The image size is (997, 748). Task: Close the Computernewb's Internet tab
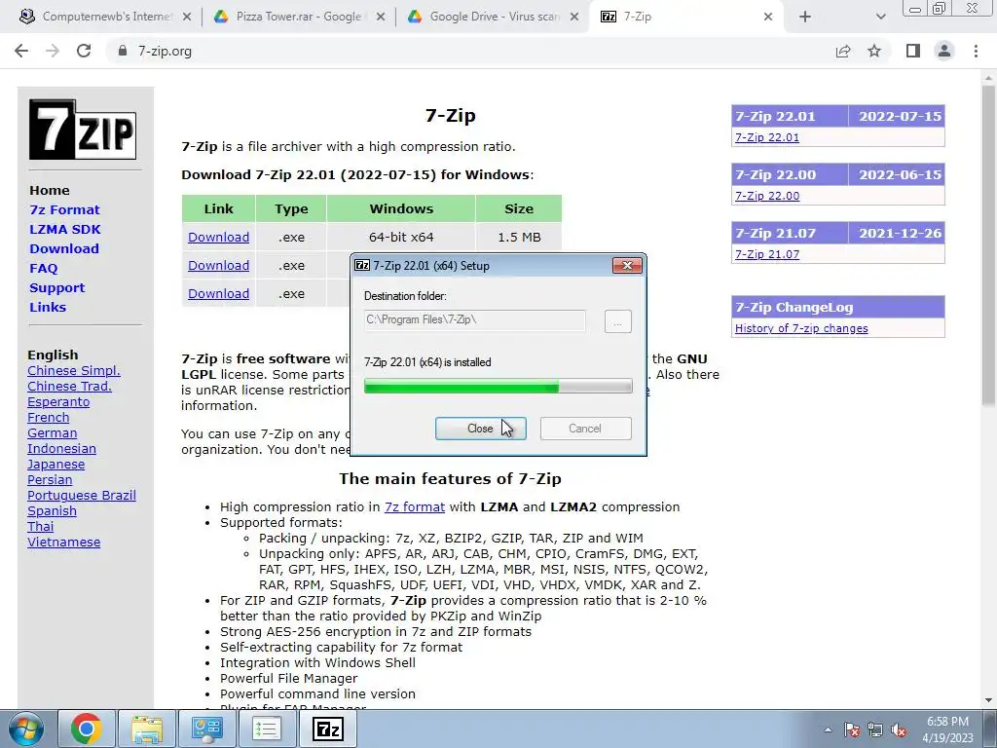point(186,18)
